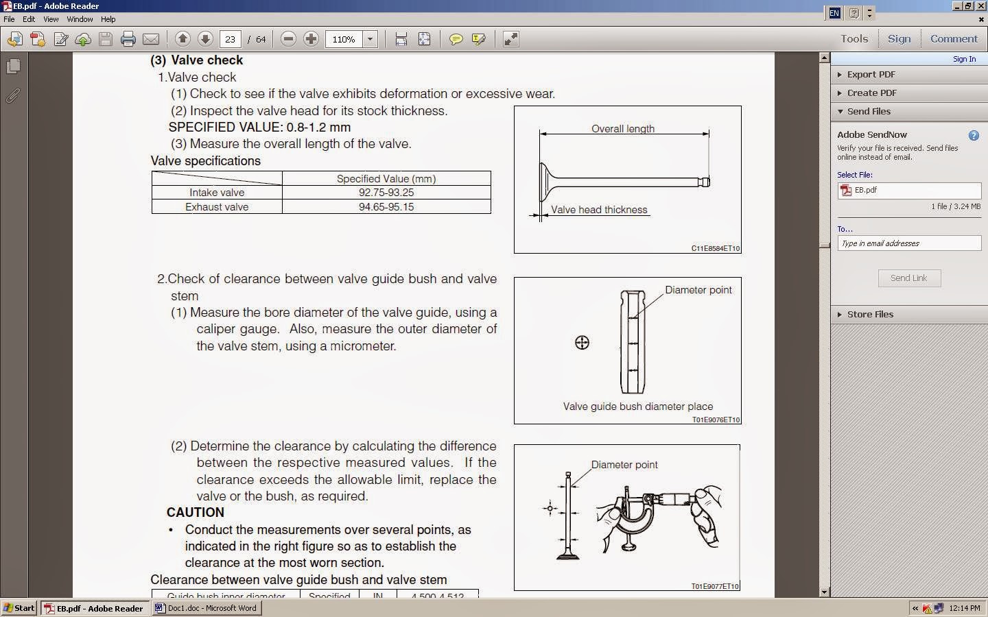Switch to Read Mode expand icon
Viewport: 988px width, 617px height.
click(511, 39)
